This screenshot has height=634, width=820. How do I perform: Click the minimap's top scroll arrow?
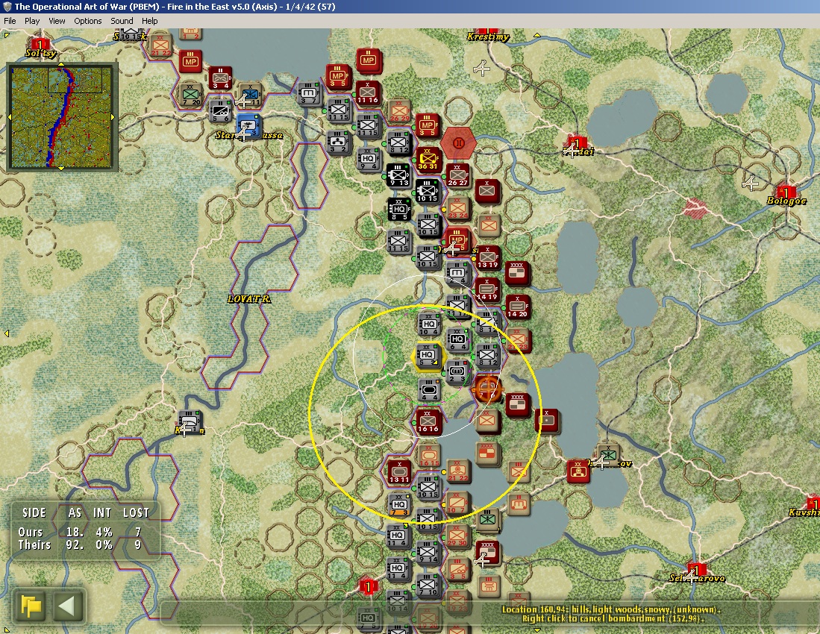61,64
